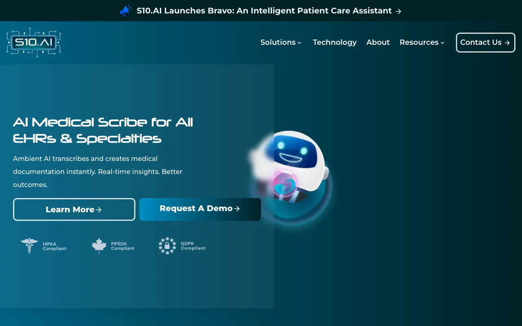
Task: Click the arrow icon in Request A Demo
Action: pos(237,208)
